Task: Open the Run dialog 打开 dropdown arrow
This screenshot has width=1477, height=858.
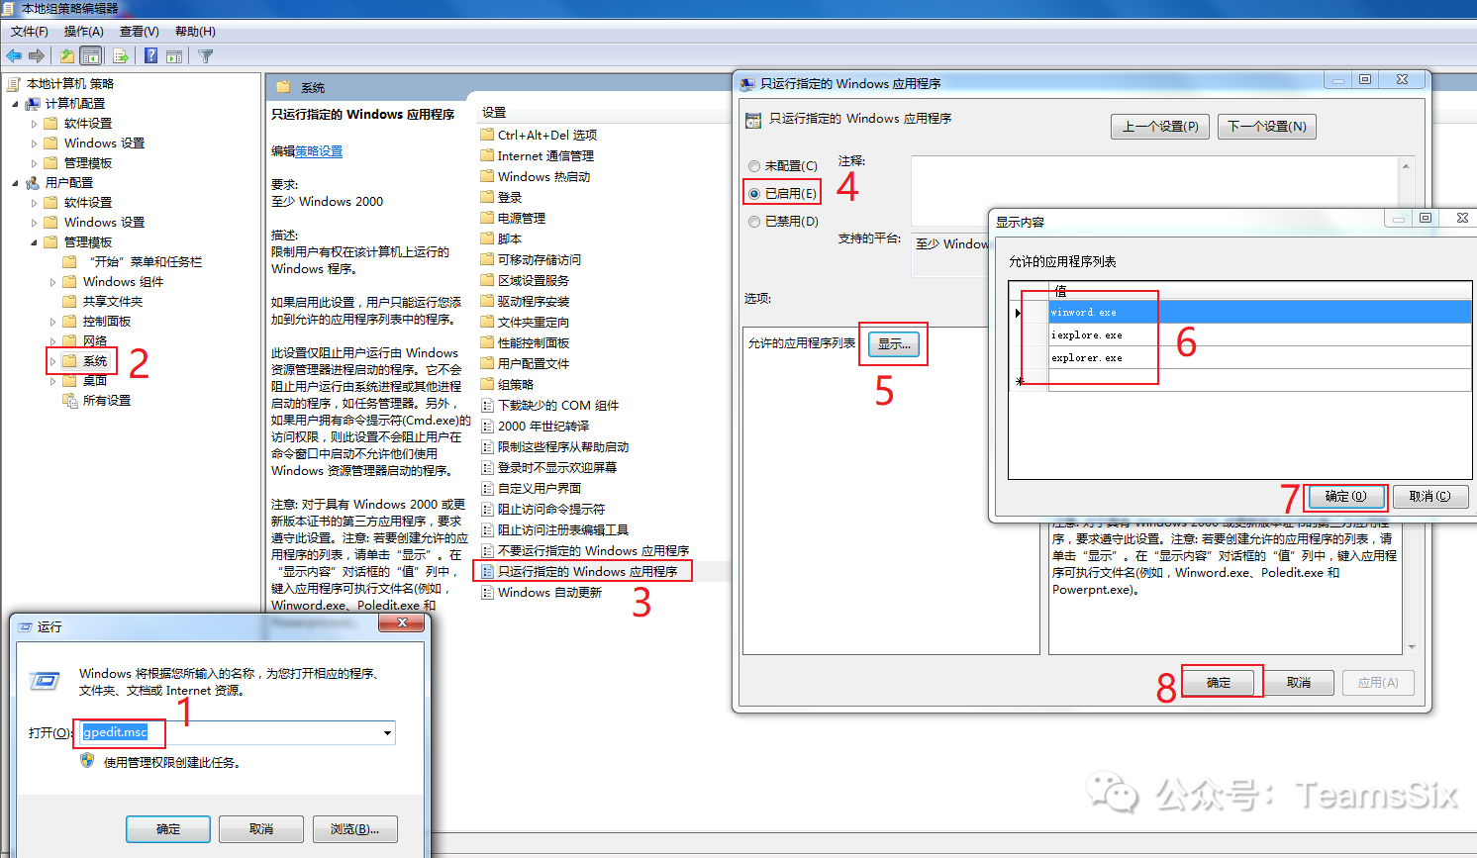Action: (387, 733)
